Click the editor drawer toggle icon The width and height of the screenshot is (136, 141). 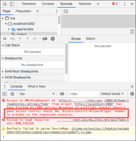[x=132, y=31]
